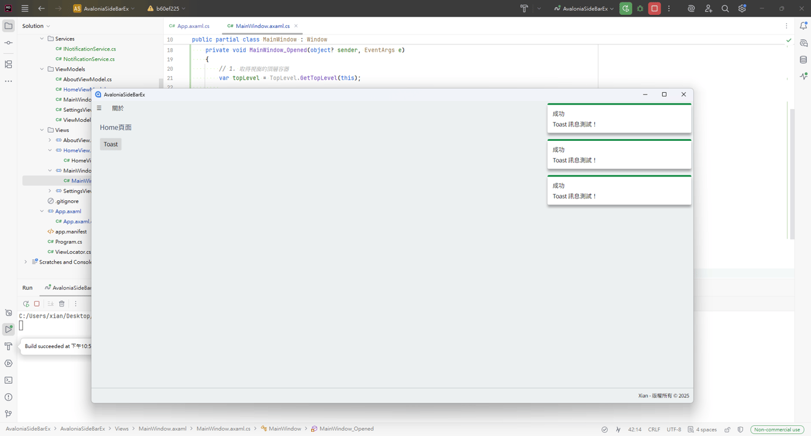The image size is (811, 436).
Task: Open editor tab options ellipsis
Action: pyautogui.click(x=786, y=26)
